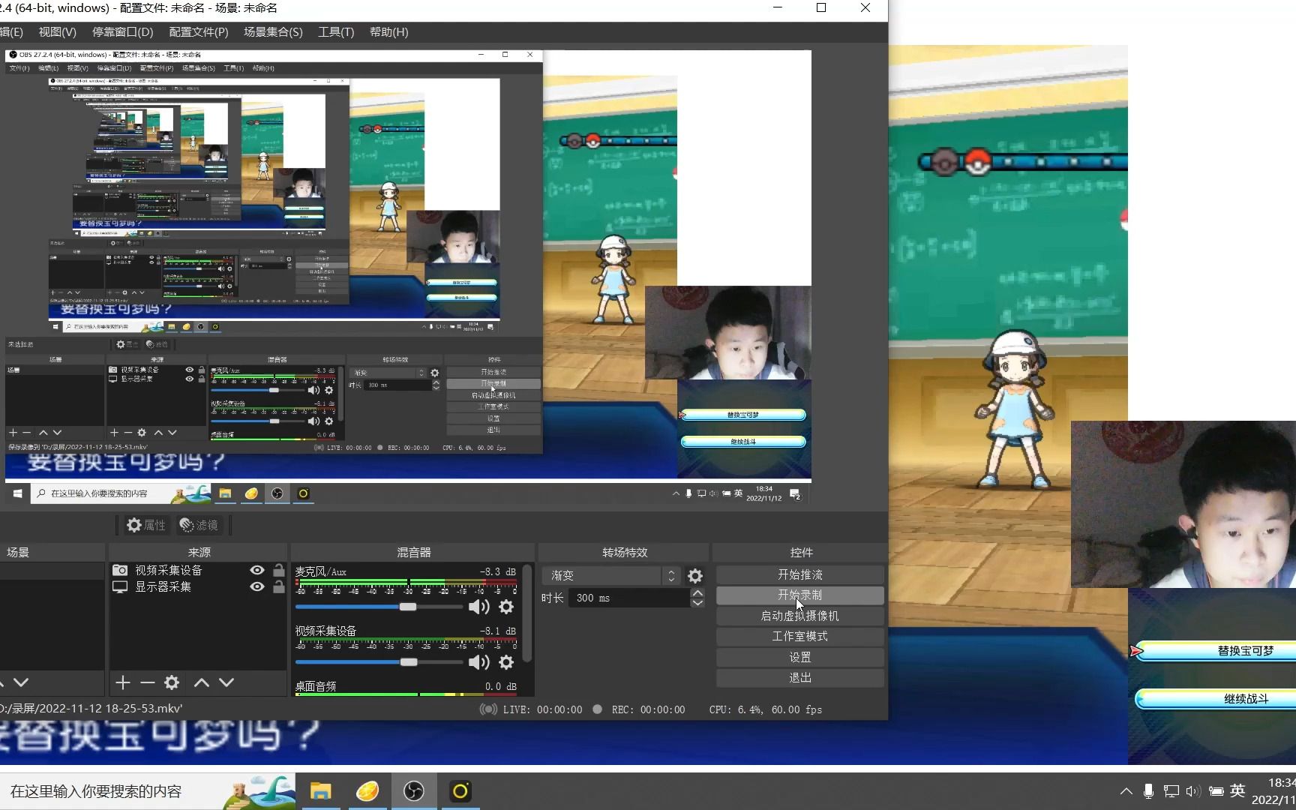Open the 视频采集设备 mixer gear settings
Viewport: 1296px width, 810px height.
507,662
